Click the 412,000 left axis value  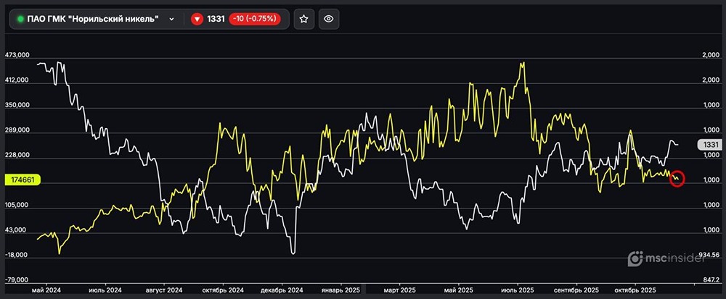(x=17, y=80)
